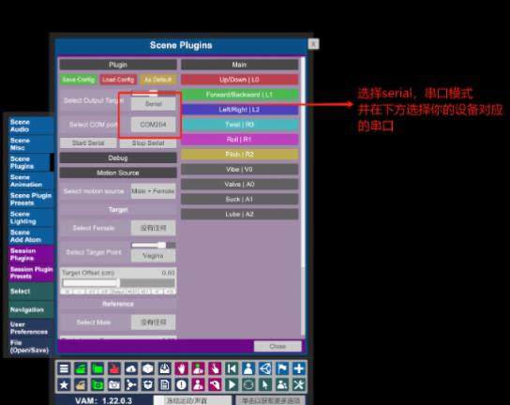The image size is (510, 405).
Task: Click the blue plus add icon
Action: point(298,368)
